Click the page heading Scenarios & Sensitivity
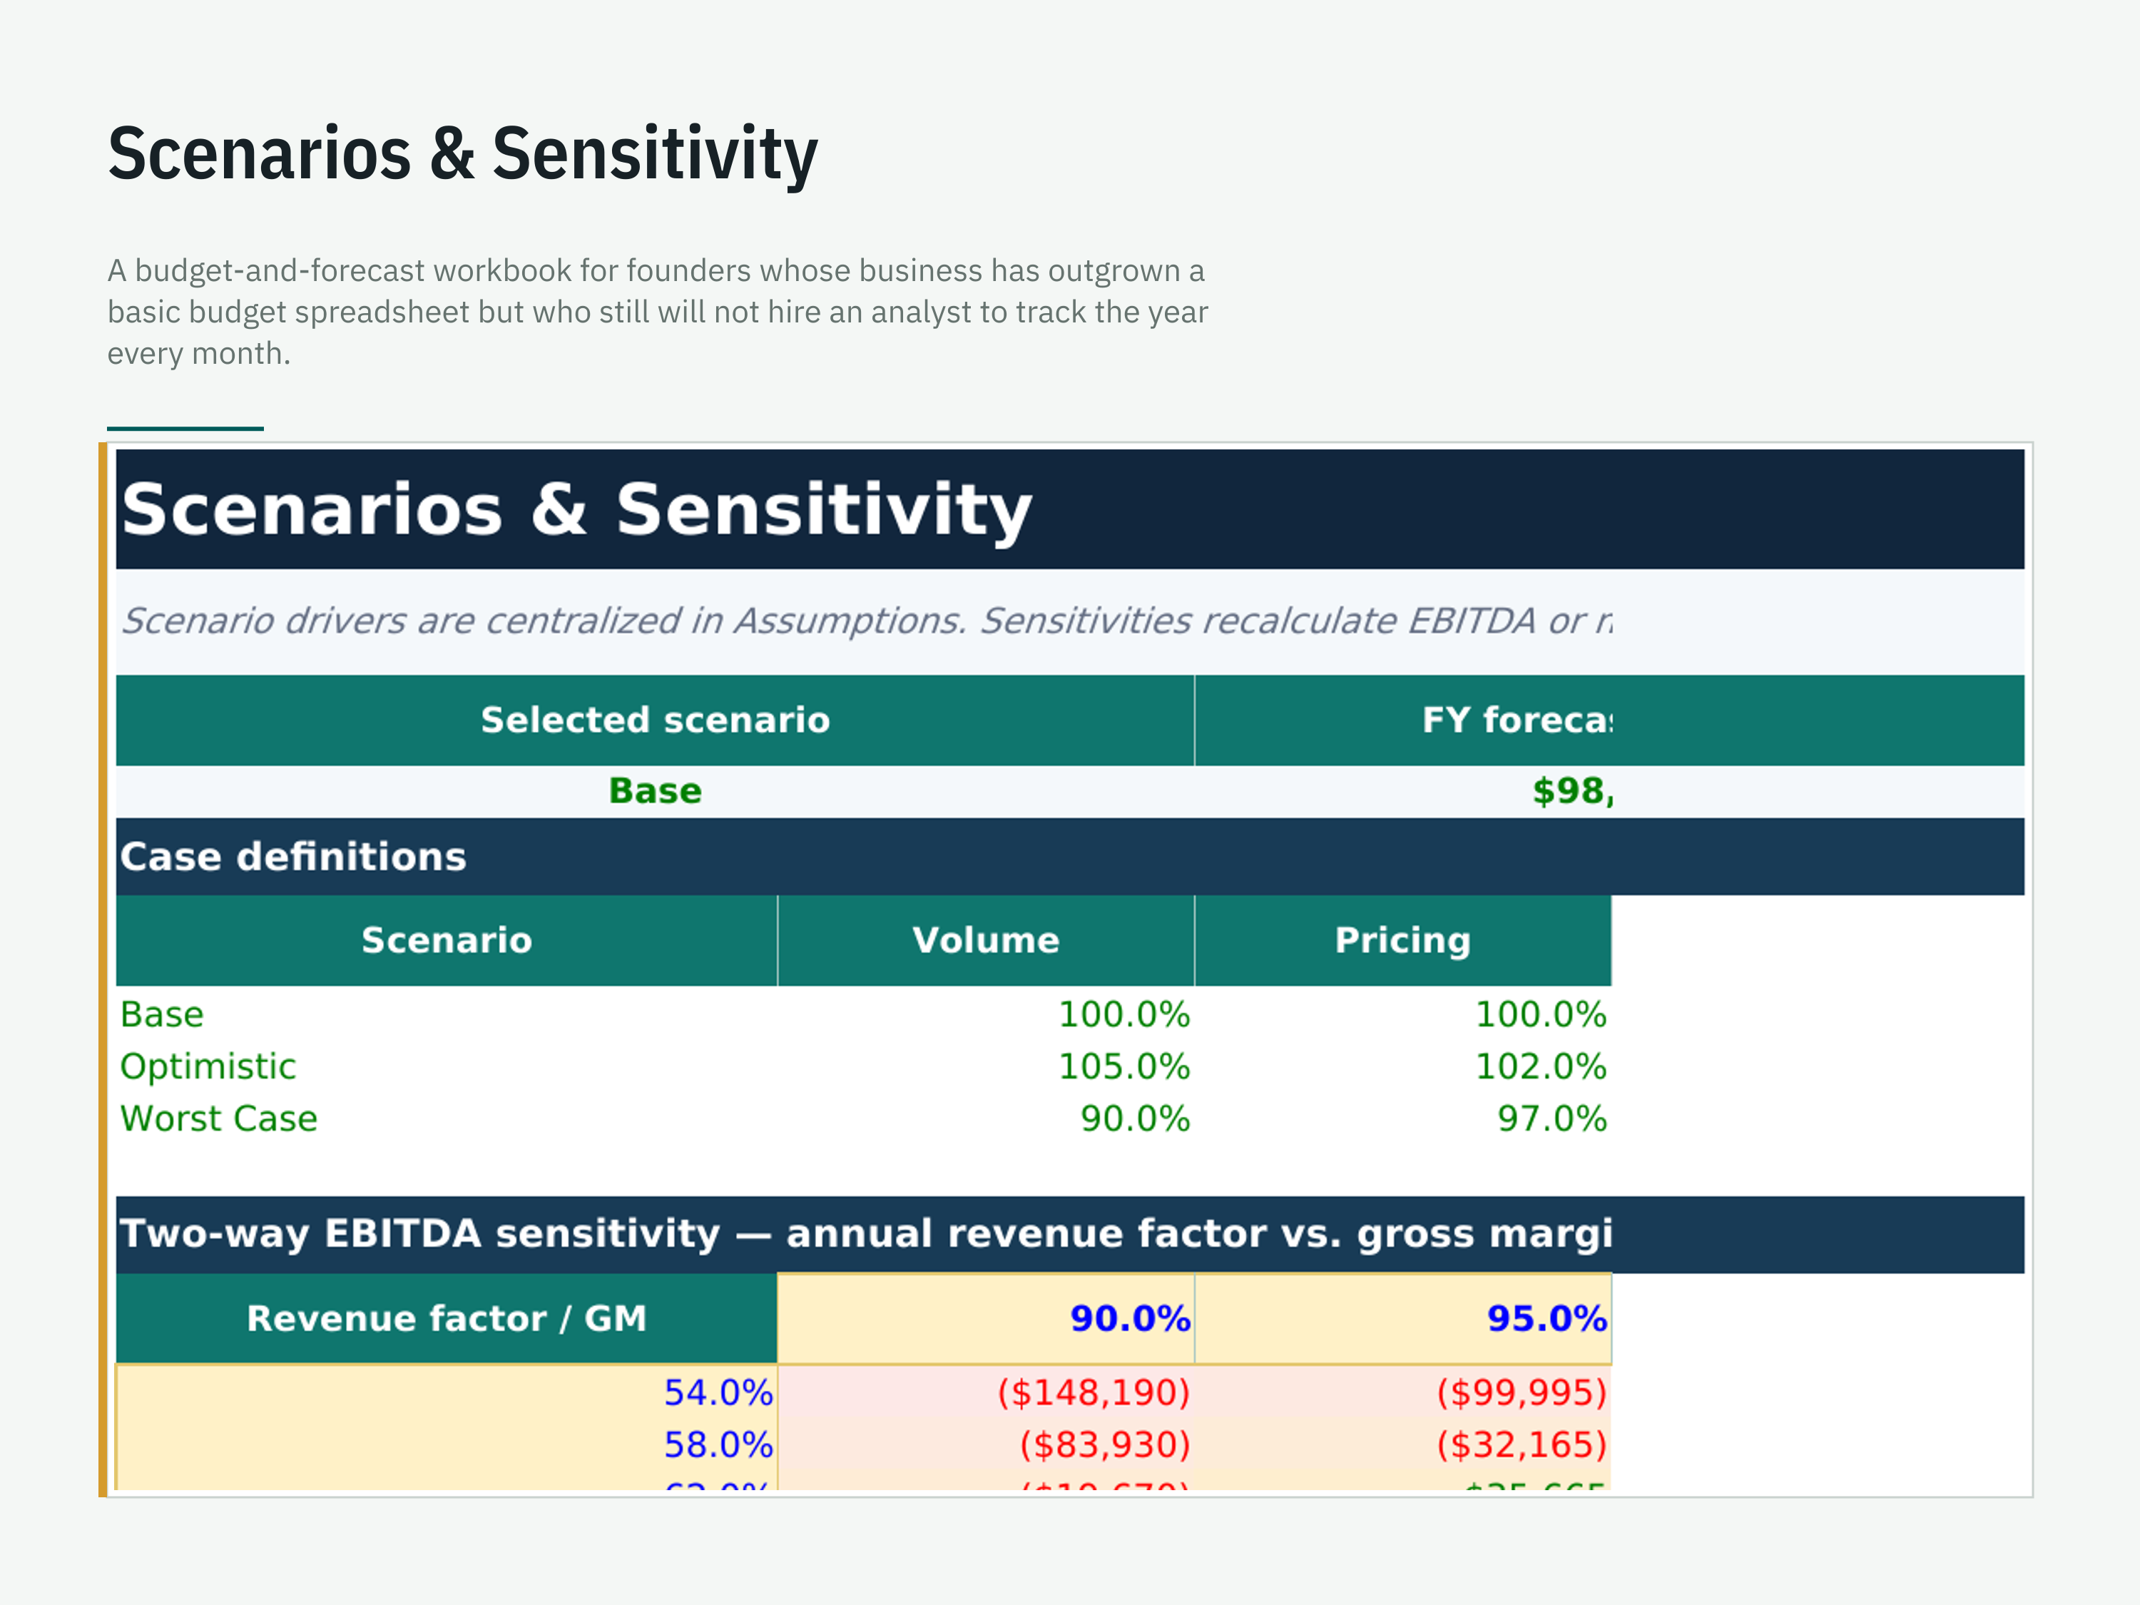The width and height of the screenshot is (2140, 1605). (x=462, y=154)
